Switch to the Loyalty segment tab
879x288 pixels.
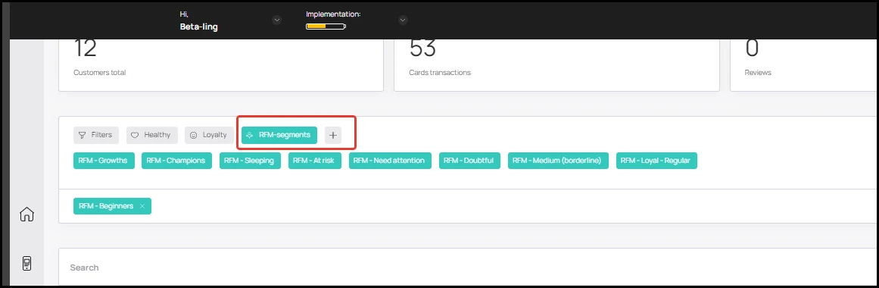[x=209, y=136]
